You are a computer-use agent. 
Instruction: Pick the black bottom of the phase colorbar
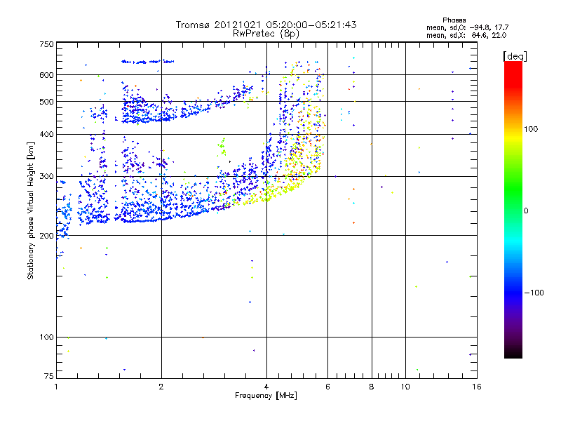(513, 354)
